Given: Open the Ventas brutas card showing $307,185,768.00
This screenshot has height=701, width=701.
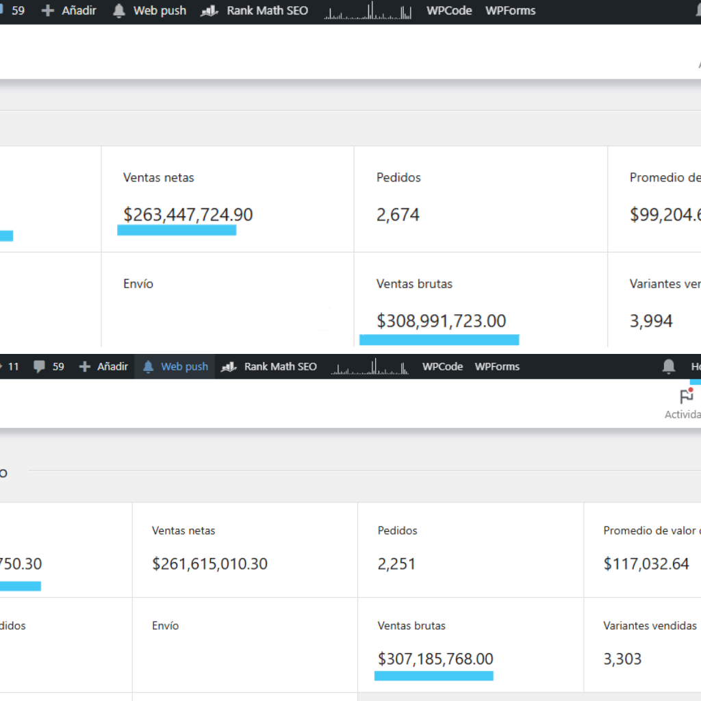Looking at the screenshot, I should 470,643.
